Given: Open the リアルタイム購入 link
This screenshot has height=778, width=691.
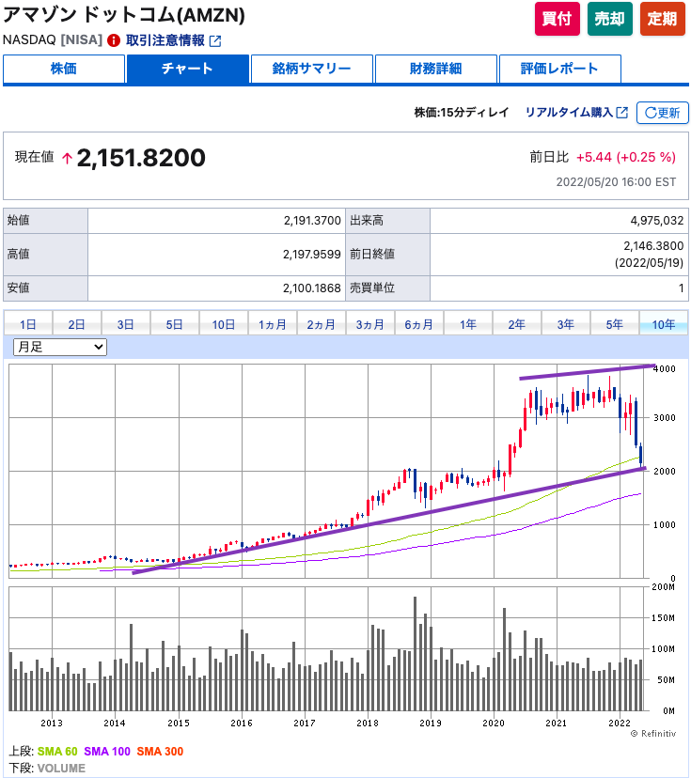Looking at the screenshot, I should 570,113.
